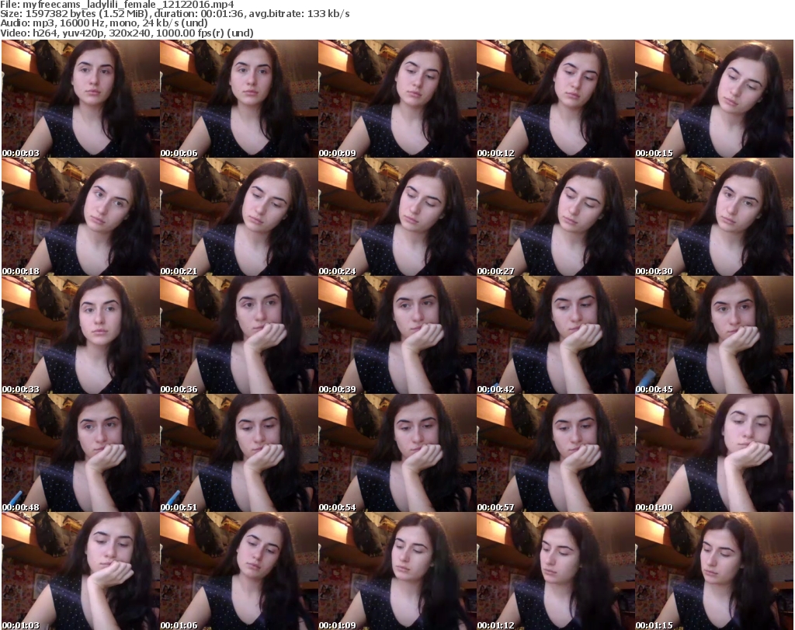This screenshot has width=795, height=630.
Task: Select the thumbnail frame timestamped 00:00:03
Action: 80,99
